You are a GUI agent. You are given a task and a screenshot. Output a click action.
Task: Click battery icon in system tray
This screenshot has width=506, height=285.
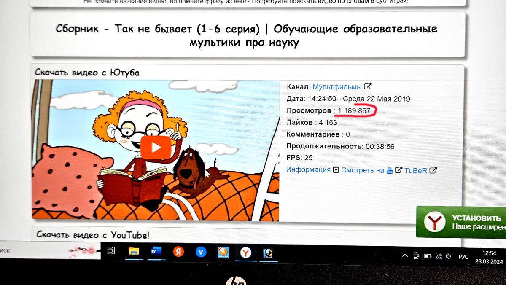(427, 256)
